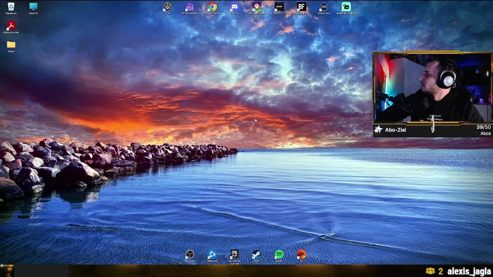Launch the iCUE application
493x277 pixels.
coord(167,8)
